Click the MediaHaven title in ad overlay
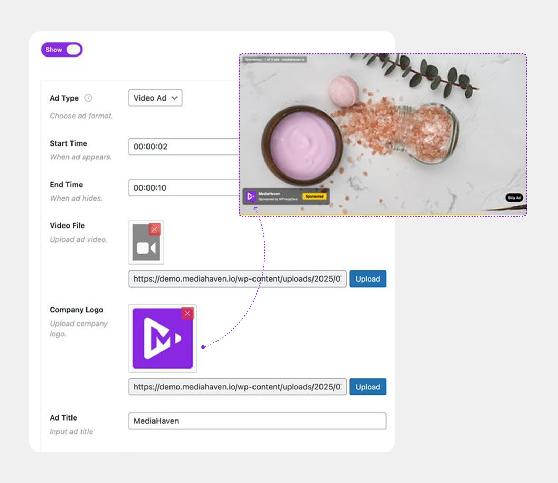 pos(269,194)
